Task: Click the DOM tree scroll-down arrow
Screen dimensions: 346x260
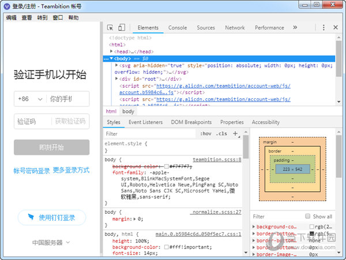Action: click(339, 102)
